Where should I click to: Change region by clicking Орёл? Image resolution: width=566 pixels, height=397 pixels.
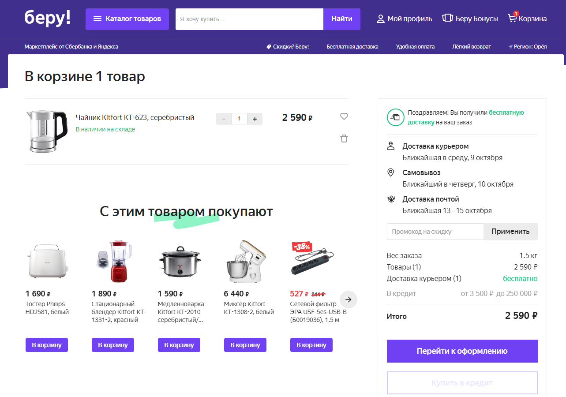[540, 47]
